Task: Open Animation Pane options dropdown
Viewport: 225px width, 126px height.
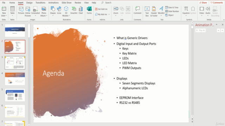Action: tap(217, 25)
